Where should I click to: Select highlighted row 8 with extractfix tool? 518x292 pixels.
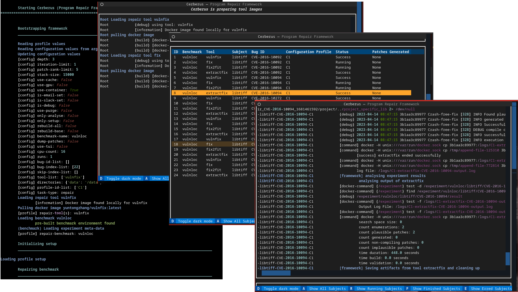pos(217,93)
